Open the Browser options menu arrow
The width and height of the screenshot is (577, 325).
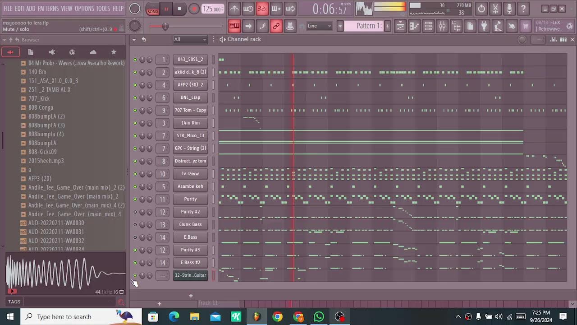(4, 40)
